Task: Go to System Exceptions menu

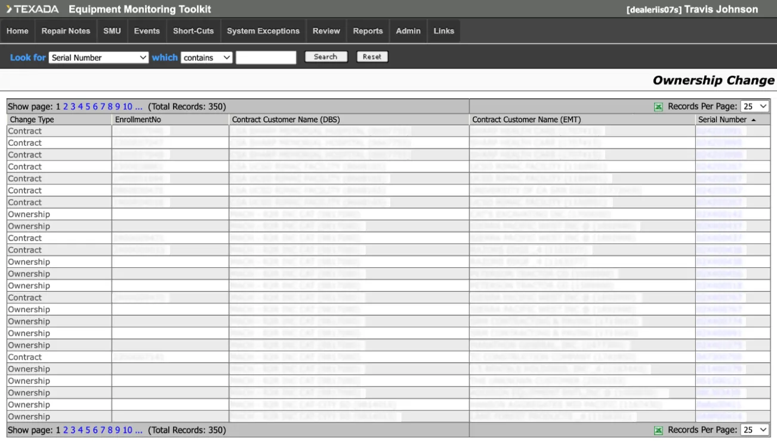Action: (x=263, y=31)
